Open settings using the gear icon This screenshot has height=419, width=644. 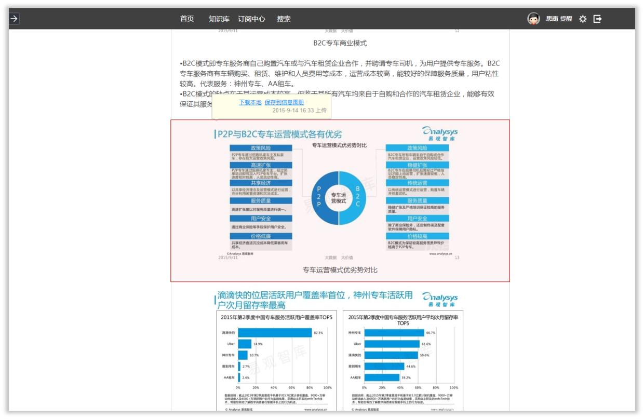[584, 18]
